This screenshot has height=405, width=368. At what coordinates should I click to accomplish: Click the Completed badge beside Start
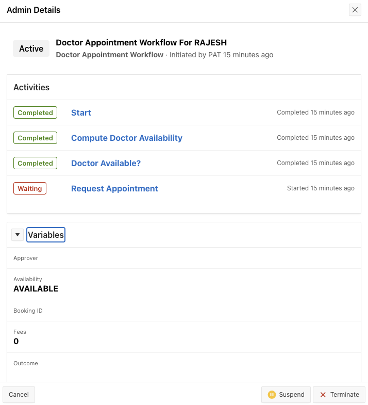[35, 113]
